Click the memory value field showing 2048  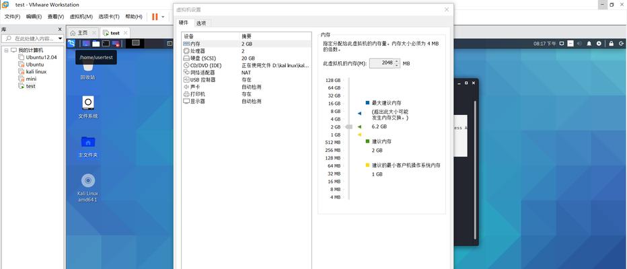(382, 63)
